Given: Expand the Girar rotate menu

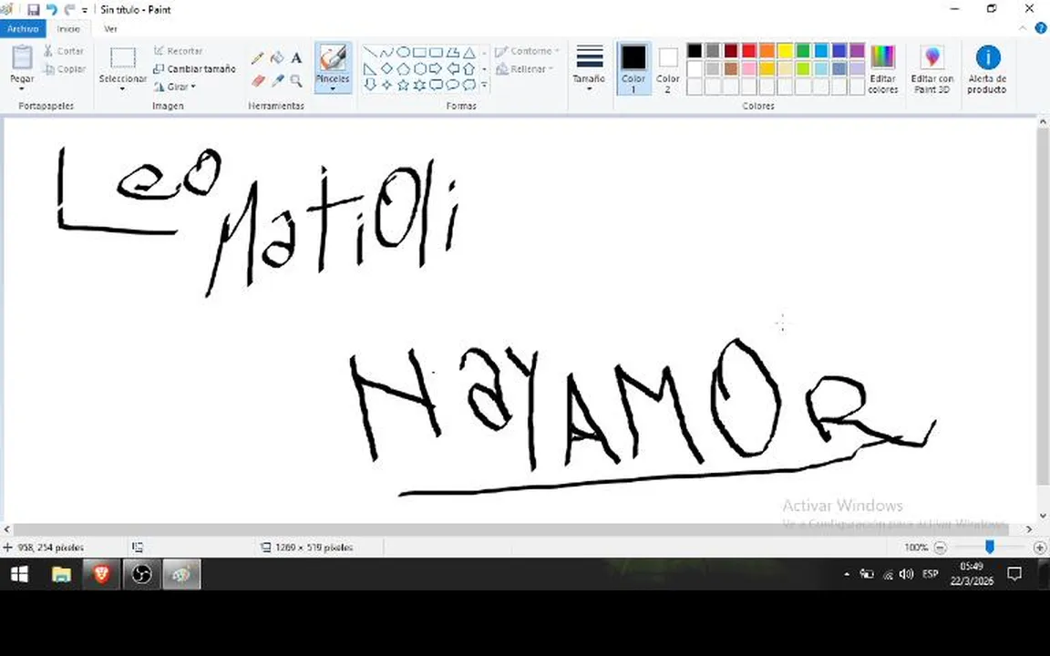Looking at the screenshot, I should pos(175,87).
